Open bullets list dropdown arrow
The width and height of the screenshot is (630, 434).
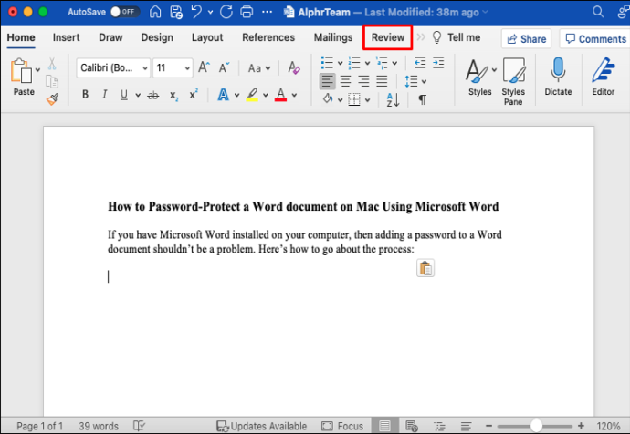pos(340,63)
